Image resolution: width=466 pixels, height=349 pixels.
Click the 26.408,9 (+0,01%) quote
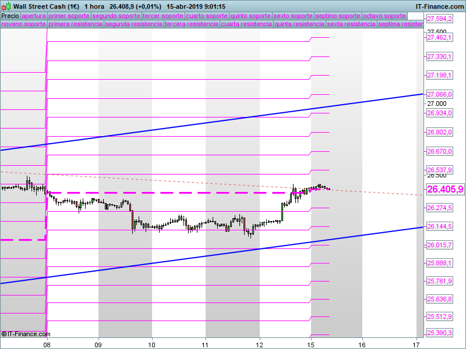[135, 6]
